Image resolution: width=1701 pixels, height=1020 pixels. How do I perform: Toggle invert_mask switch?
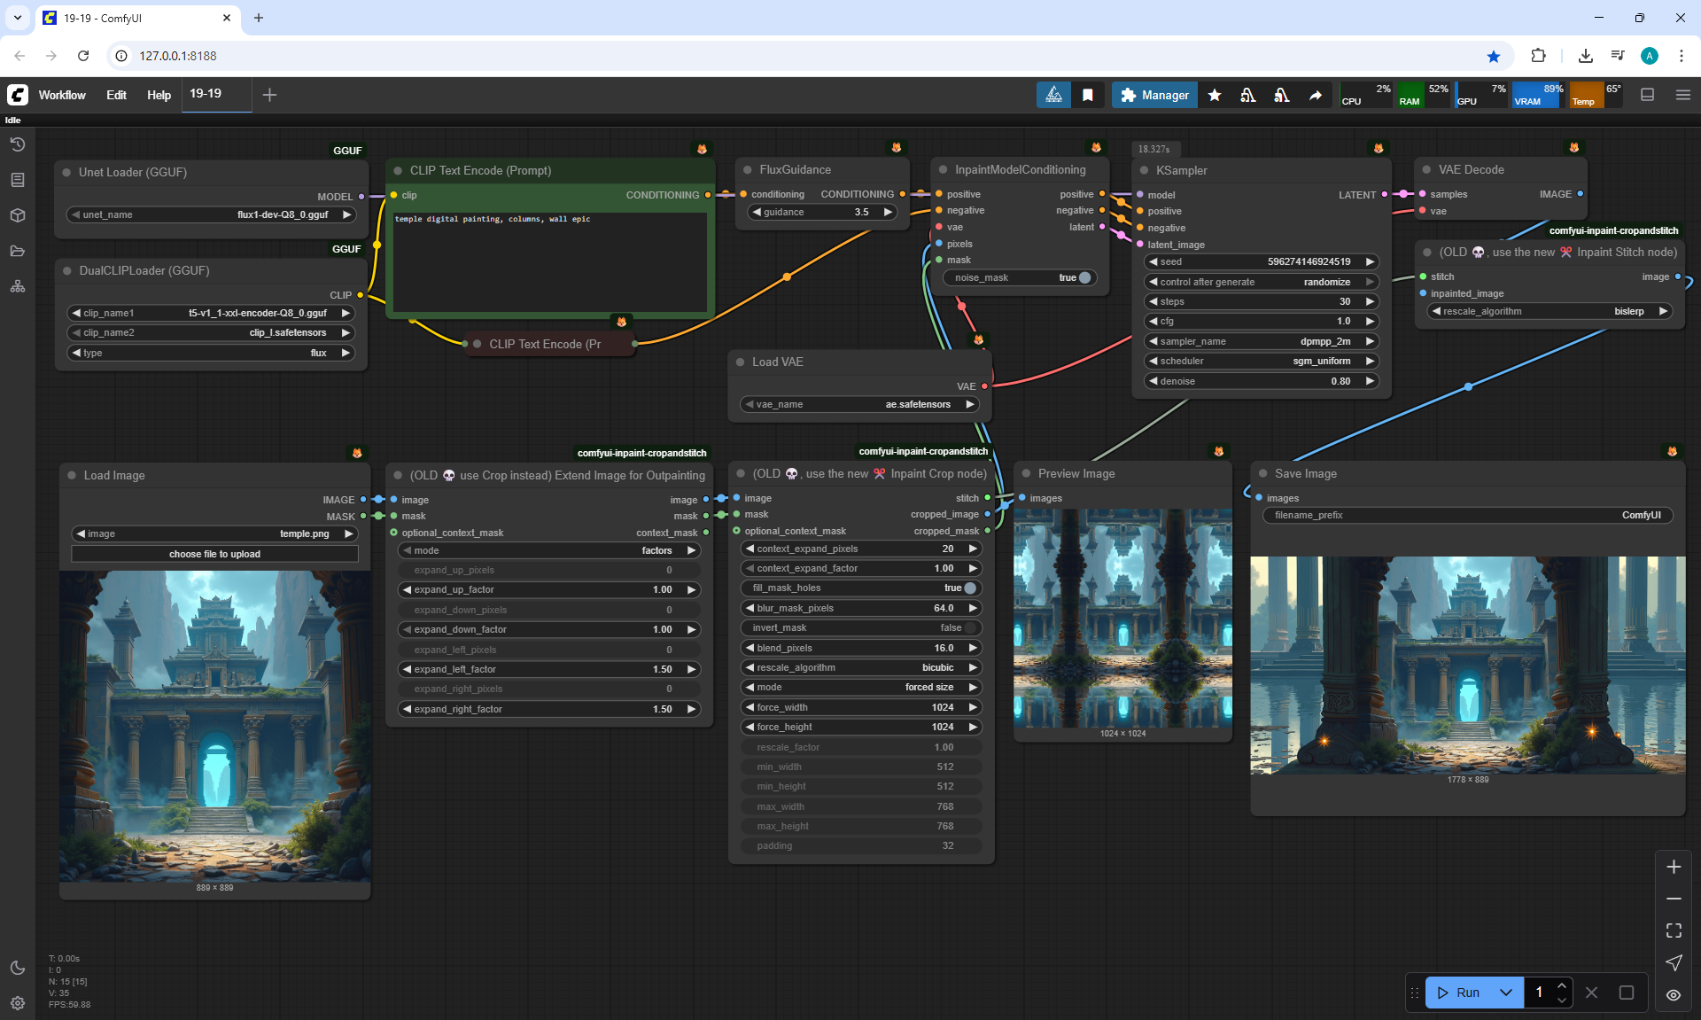[969, 627]
